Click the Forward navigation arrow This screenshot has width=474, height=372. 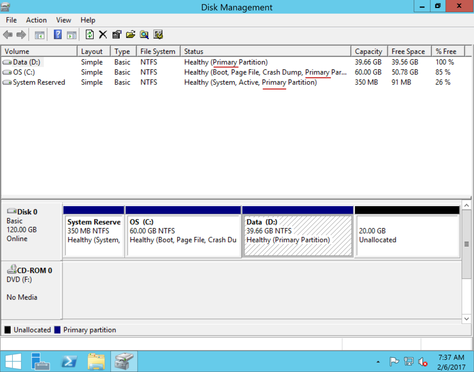[x=20, y=34]
